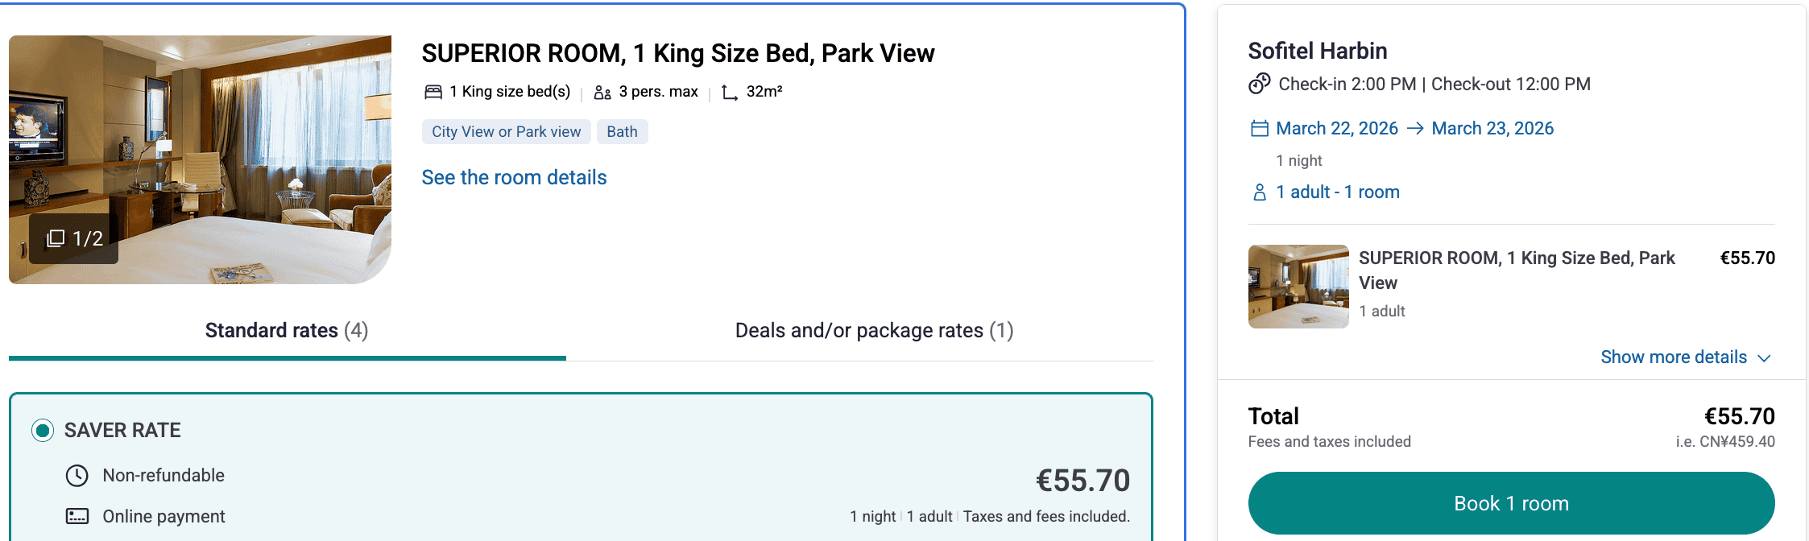Click the photo gallery icon on room image
This screenshot has height=541, width=1809.
click(56, 238)
